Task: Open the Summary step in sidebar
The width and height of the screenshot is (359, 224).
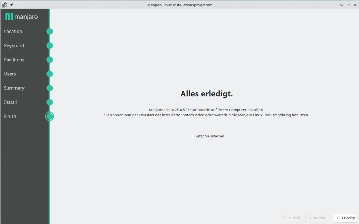Action: [14, 88]
